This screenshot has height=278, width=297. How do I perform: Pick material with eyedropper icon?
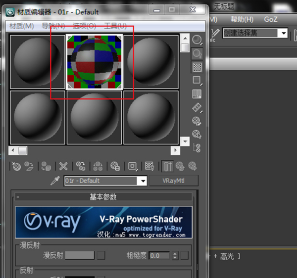coord(55,181)
